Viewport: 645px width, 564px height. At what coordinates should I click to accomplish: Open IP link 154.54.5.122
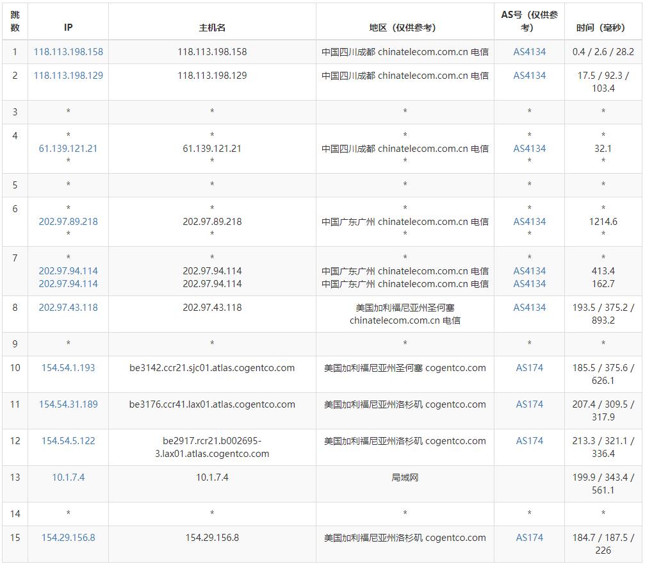coord(69,441)
